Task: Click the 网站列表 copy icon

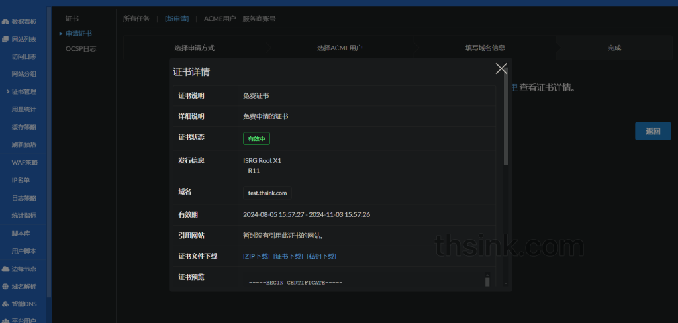Action: tap(5, 39)
